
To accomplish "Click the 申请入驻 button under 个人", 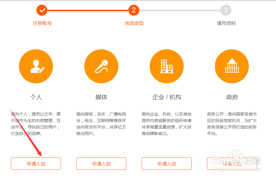I will tap(36, 164).
